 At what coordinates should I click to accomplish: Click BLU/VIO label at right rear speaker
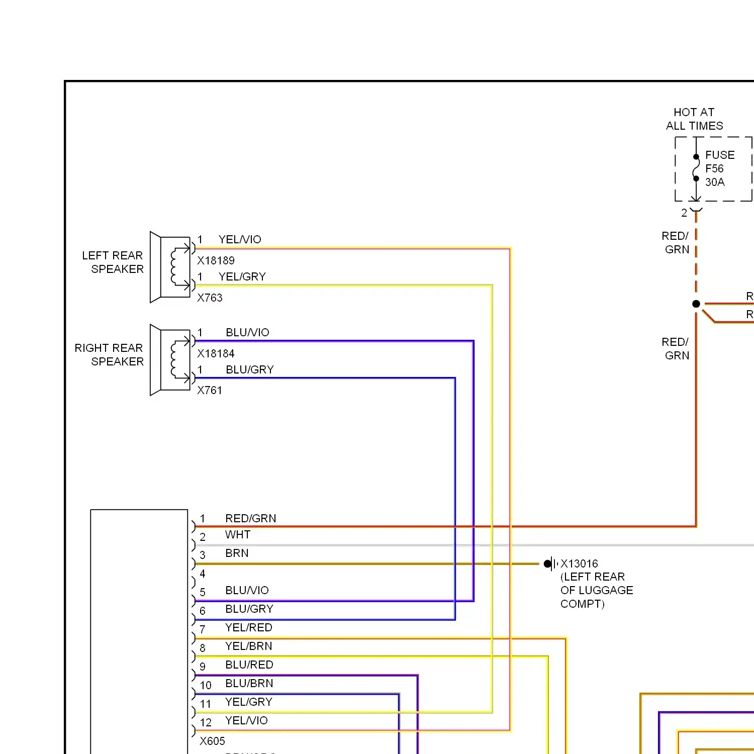[247, 332]
